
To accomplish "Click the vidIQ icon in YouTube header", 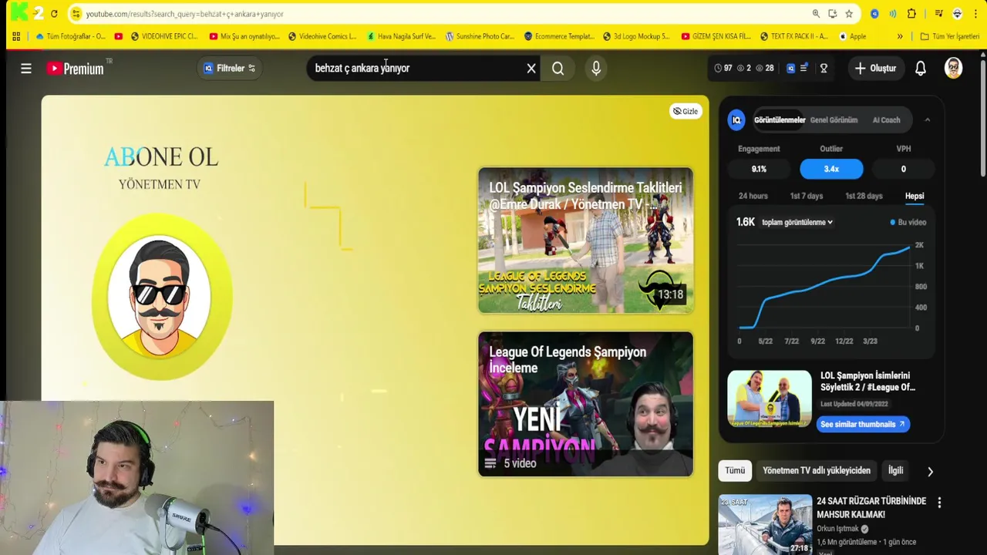I will pos(790,69).
